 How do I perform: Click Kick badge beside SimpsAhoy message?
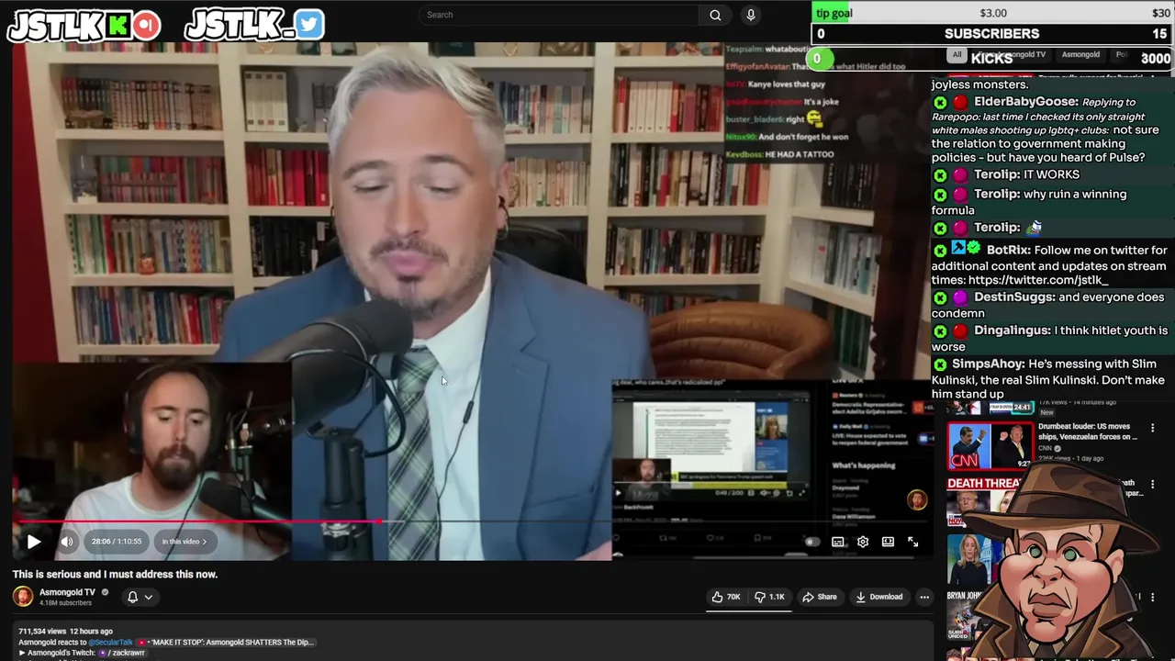pyautogui.click(x=940, y=364)
